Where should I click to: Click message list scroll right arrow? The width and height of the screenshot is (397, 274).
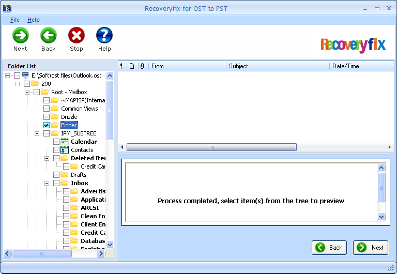pyautogui.click(x=390, y=147)
